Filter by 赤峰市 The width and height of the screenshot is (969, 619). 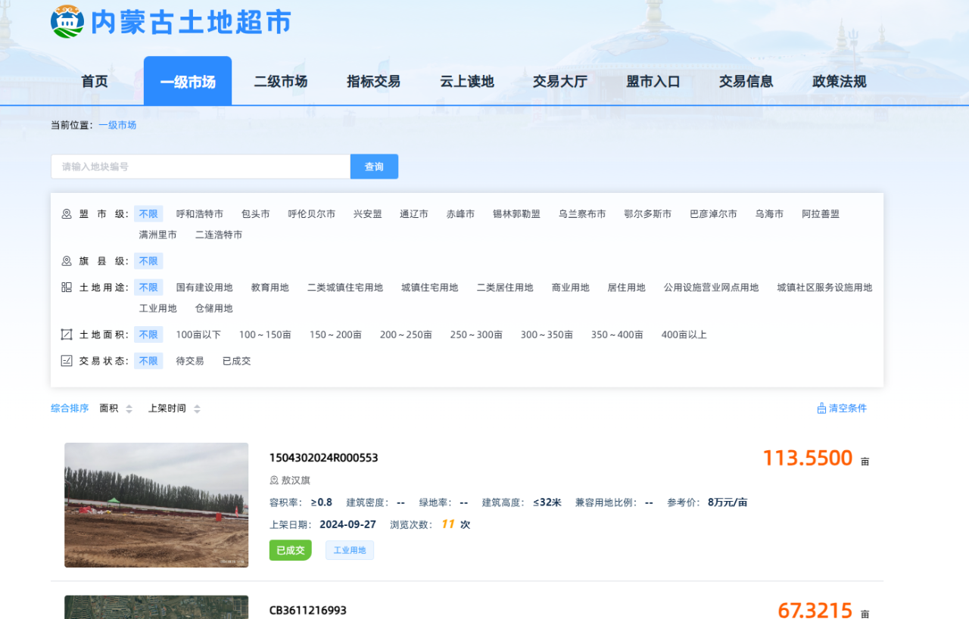(461, 214)
